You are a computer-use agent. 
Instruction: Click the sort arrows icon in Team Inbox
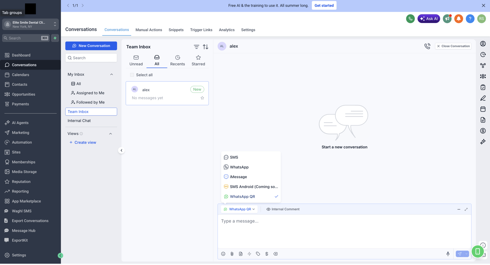205,47
